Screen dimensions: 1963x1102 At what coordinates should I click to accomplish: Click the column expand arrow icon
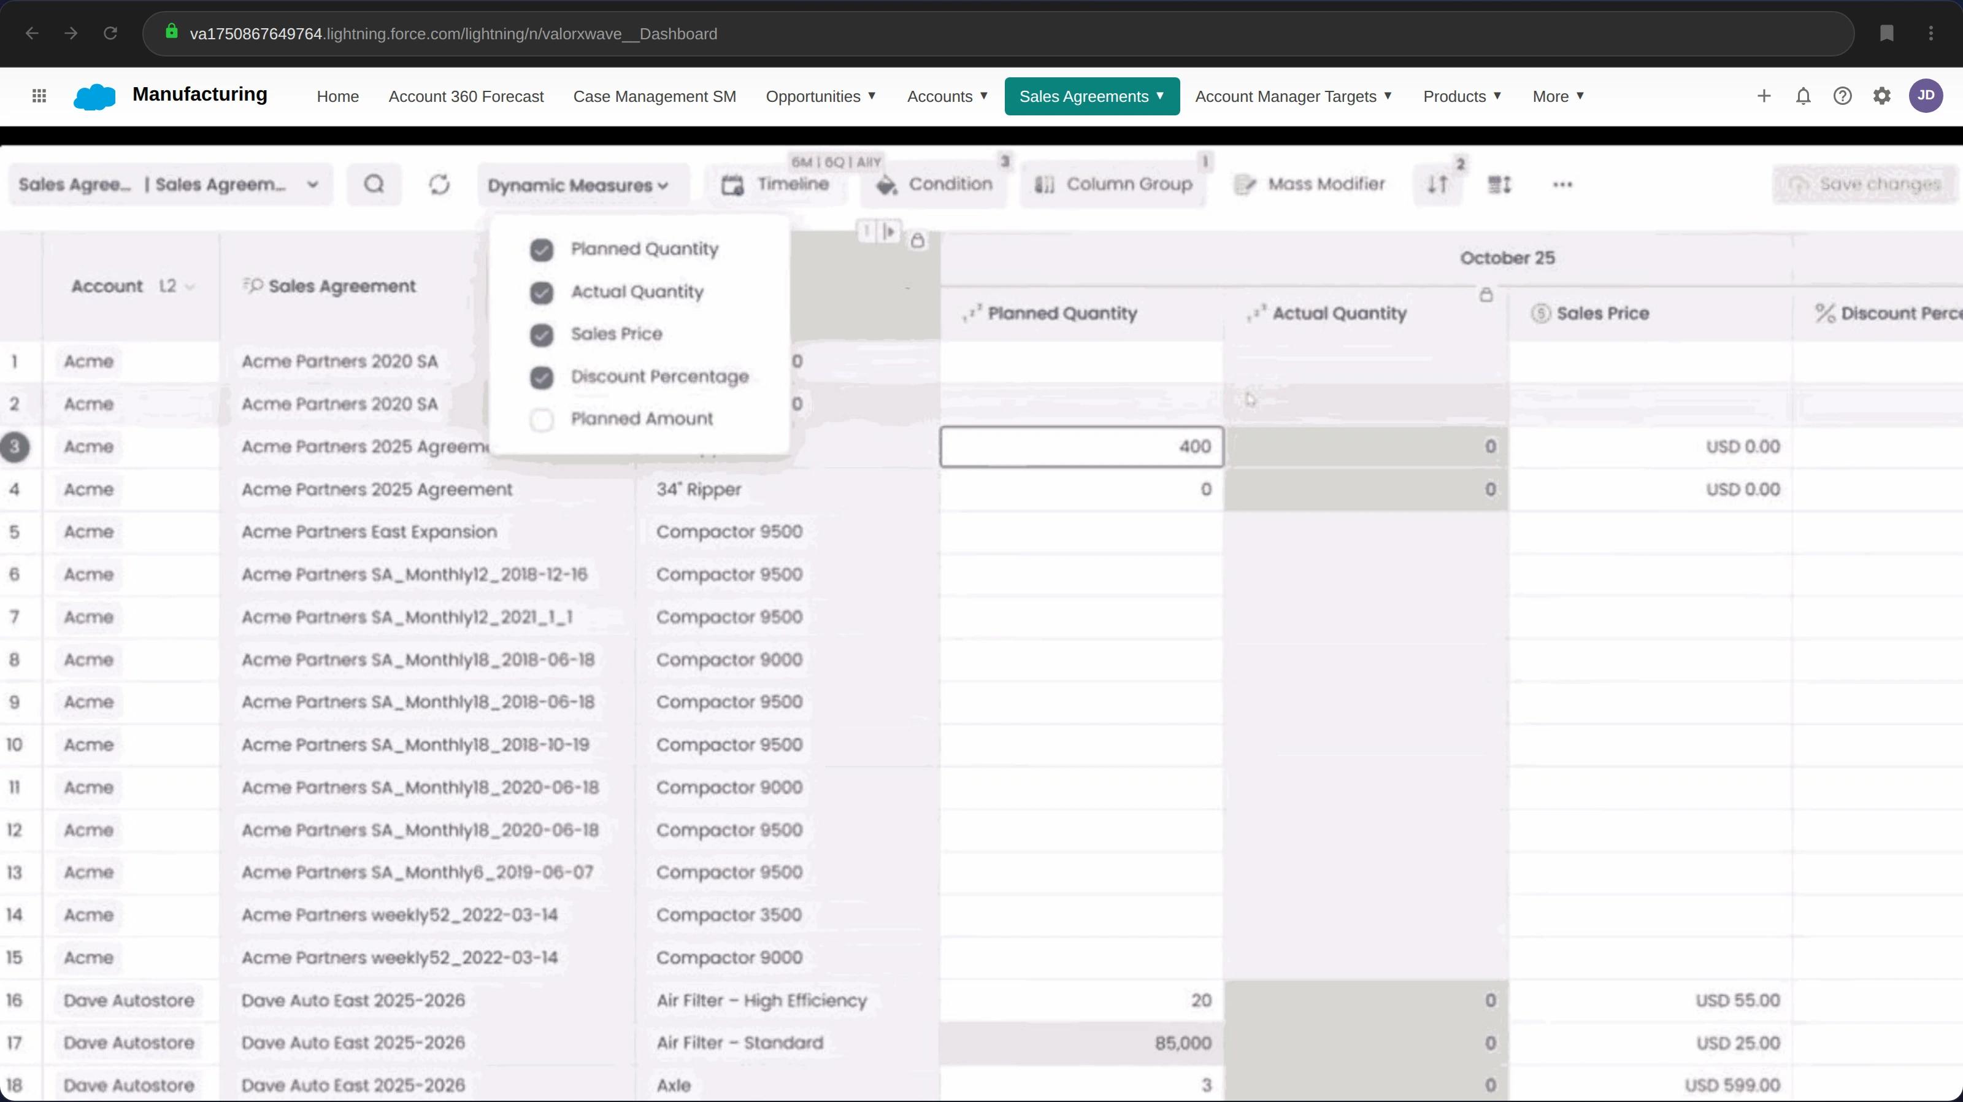(x=889, y=231)
